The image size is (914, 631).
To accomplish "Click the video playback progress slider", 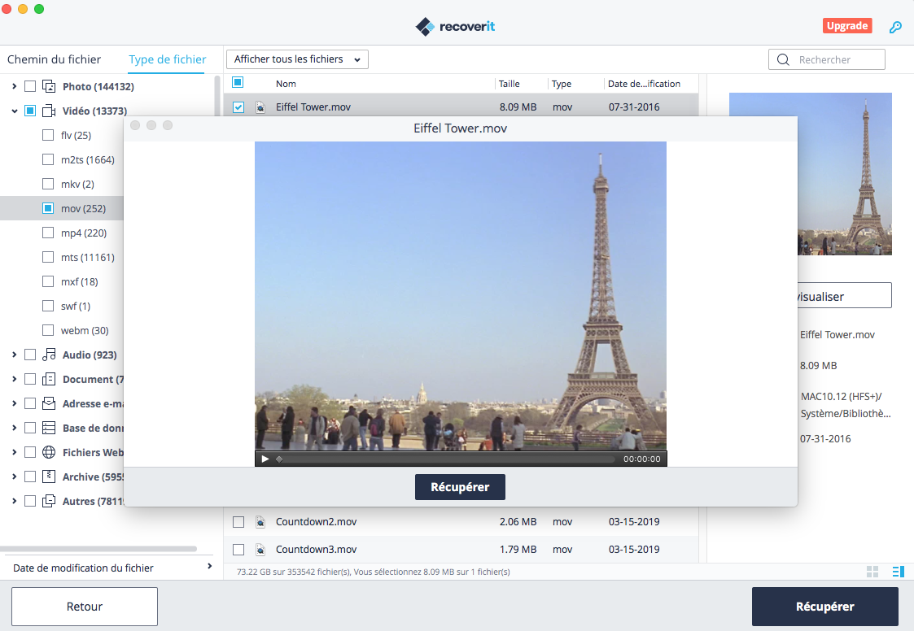I will (x=448, y=459).
